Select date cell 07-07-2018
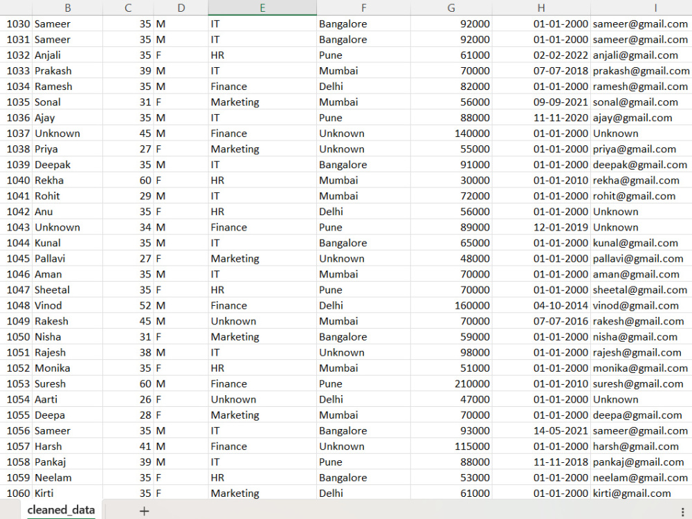 click(x=541, y=71)
